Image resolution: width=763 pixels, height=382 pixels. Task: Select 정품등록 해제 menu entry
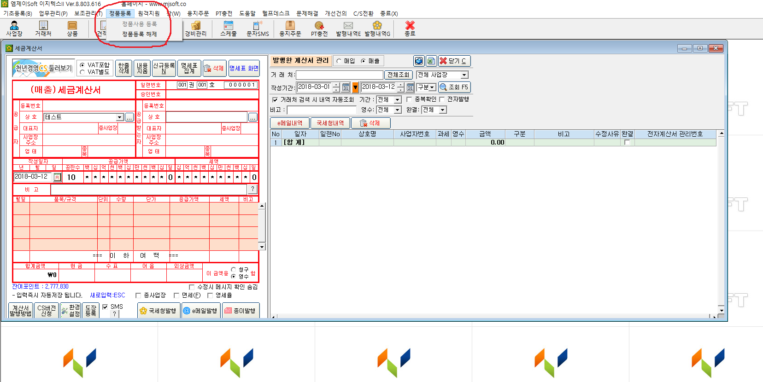click(139, 34)
